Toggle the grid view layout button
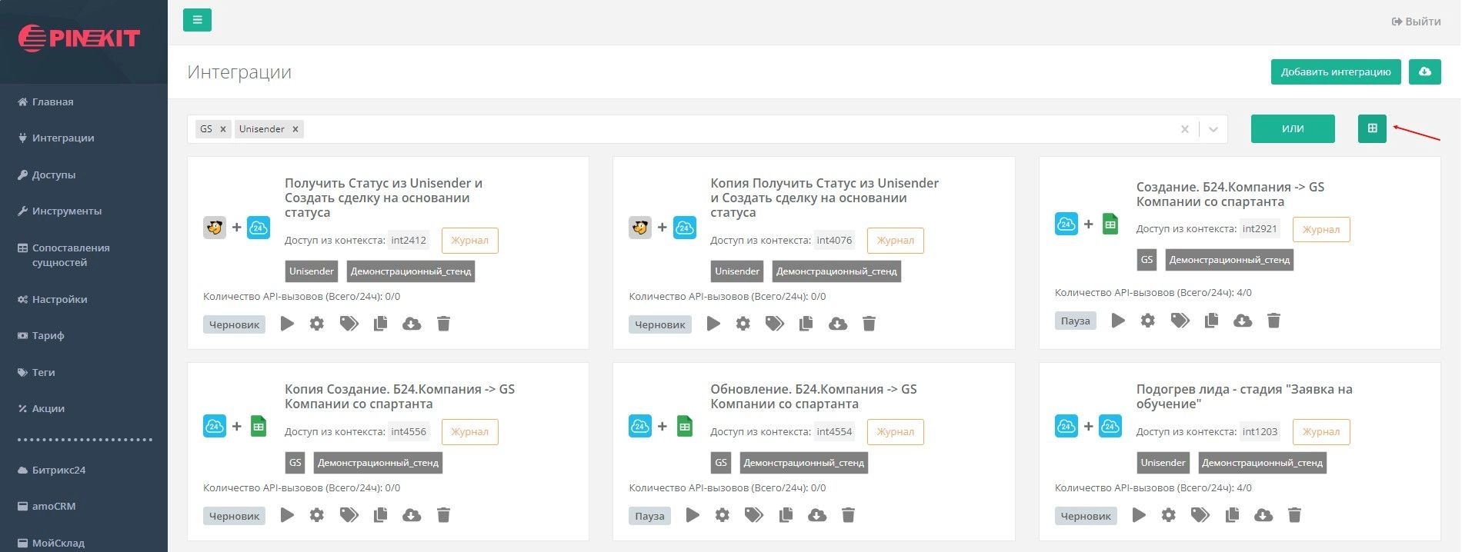 tap(1371, 128)
